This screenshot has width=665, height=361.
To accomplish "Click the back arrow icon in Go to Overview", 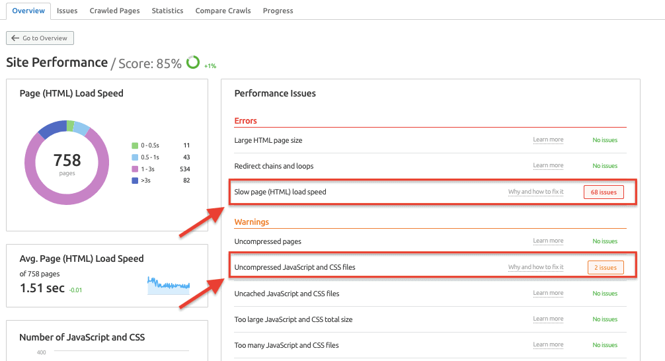I will tap(15, 38).
